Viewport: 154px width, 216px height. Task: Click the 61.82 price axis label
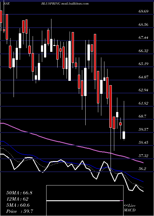click(x=143, y=103)
